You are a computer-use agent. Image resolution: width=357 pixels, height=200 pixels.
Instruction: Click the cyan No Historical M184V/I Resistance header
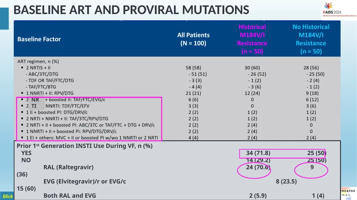[311, 39]
